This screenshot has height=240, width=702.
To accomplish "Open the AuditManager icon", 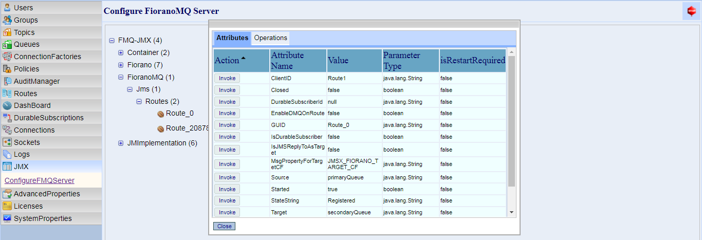I will click(x=7, y=81).
